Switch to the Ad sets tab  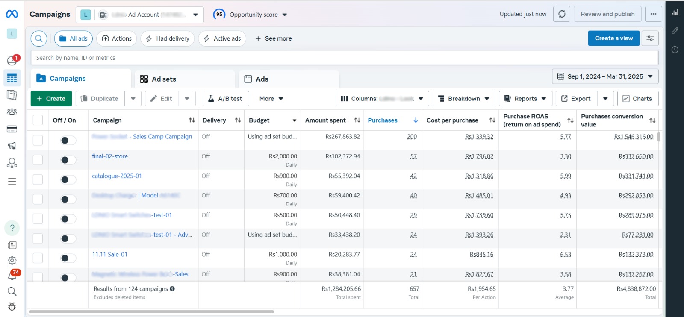pyautogui.click(x=164, y=79)
